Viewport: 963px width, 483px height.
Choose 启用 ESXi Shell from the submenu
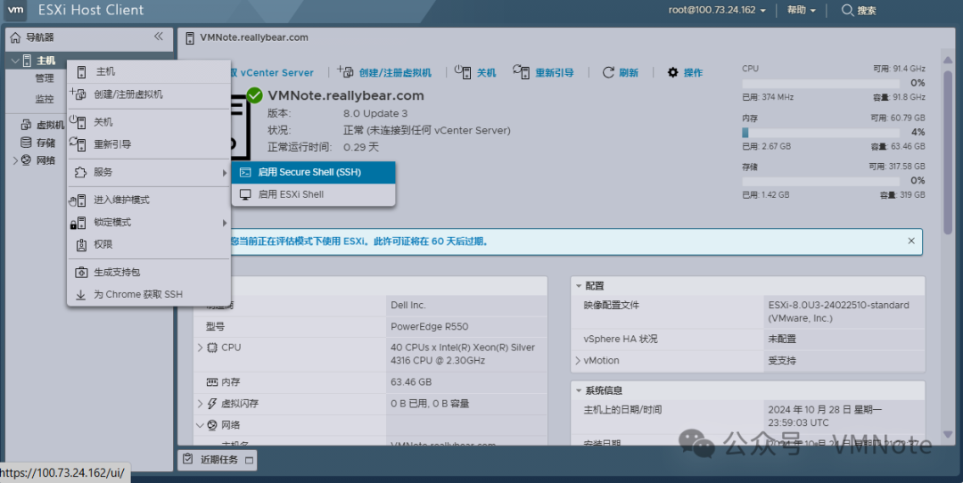click(313, 194)
